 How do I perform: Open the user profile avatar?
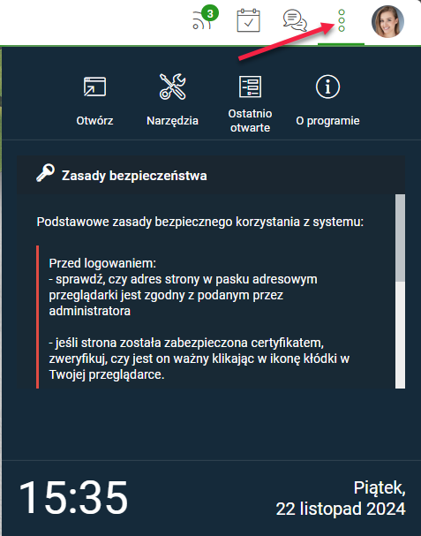(x=387, y=21)
